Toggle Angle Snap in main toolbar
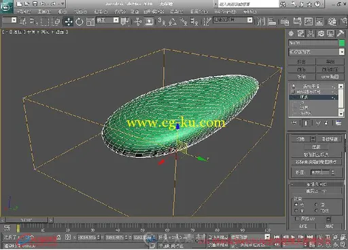 173,22
